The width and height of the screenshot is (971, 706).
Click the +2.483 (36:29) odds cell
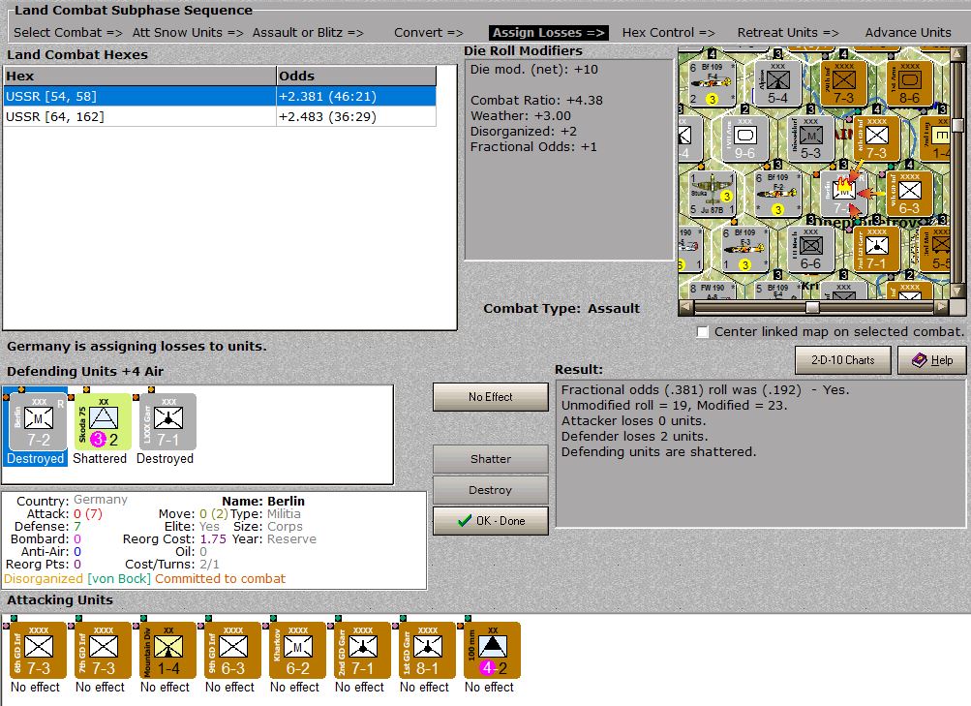pyautogui.click(x=356, y=116)
